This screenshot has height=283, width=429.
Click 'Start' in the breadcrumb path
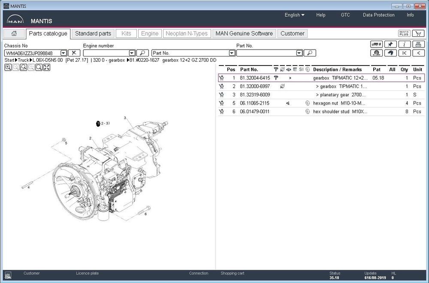tap(9, 60)
